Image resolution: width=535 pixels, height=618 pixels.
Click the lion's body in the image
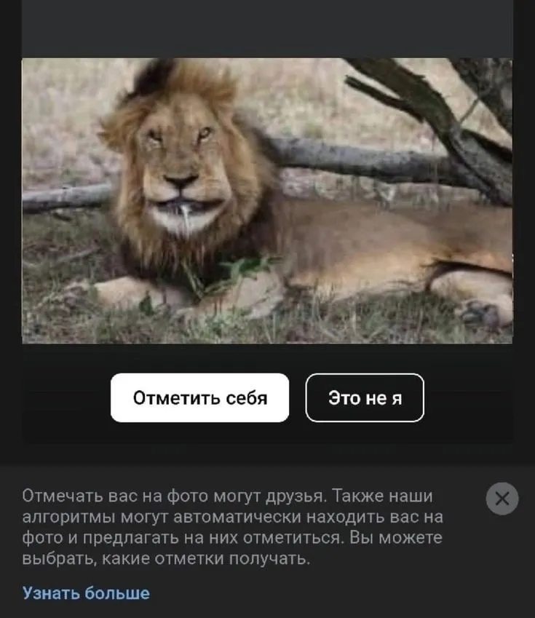point(375,245)
